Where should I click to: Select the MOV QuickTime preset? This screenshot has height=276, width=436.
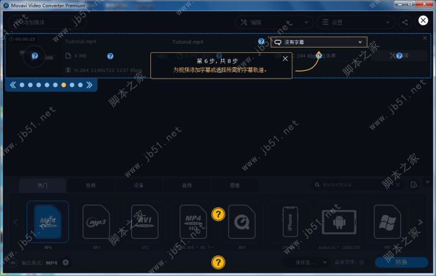tap(242, 223)
